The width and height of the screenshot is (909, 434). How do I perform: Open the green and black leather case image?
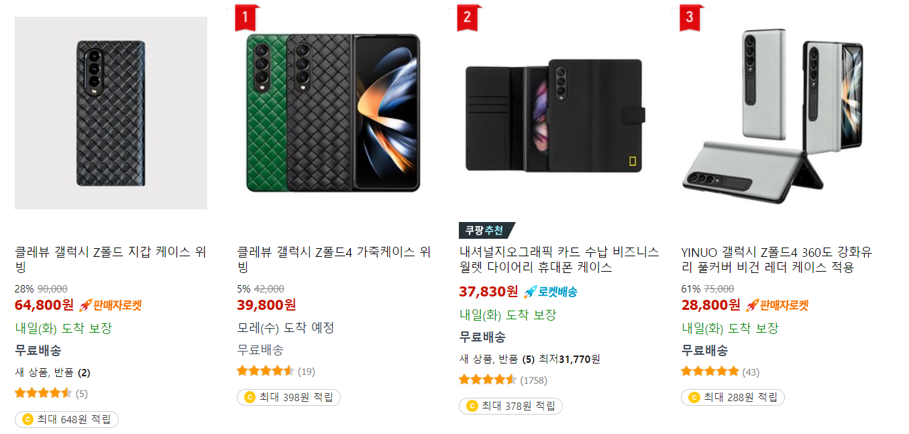tap(333, 113)
